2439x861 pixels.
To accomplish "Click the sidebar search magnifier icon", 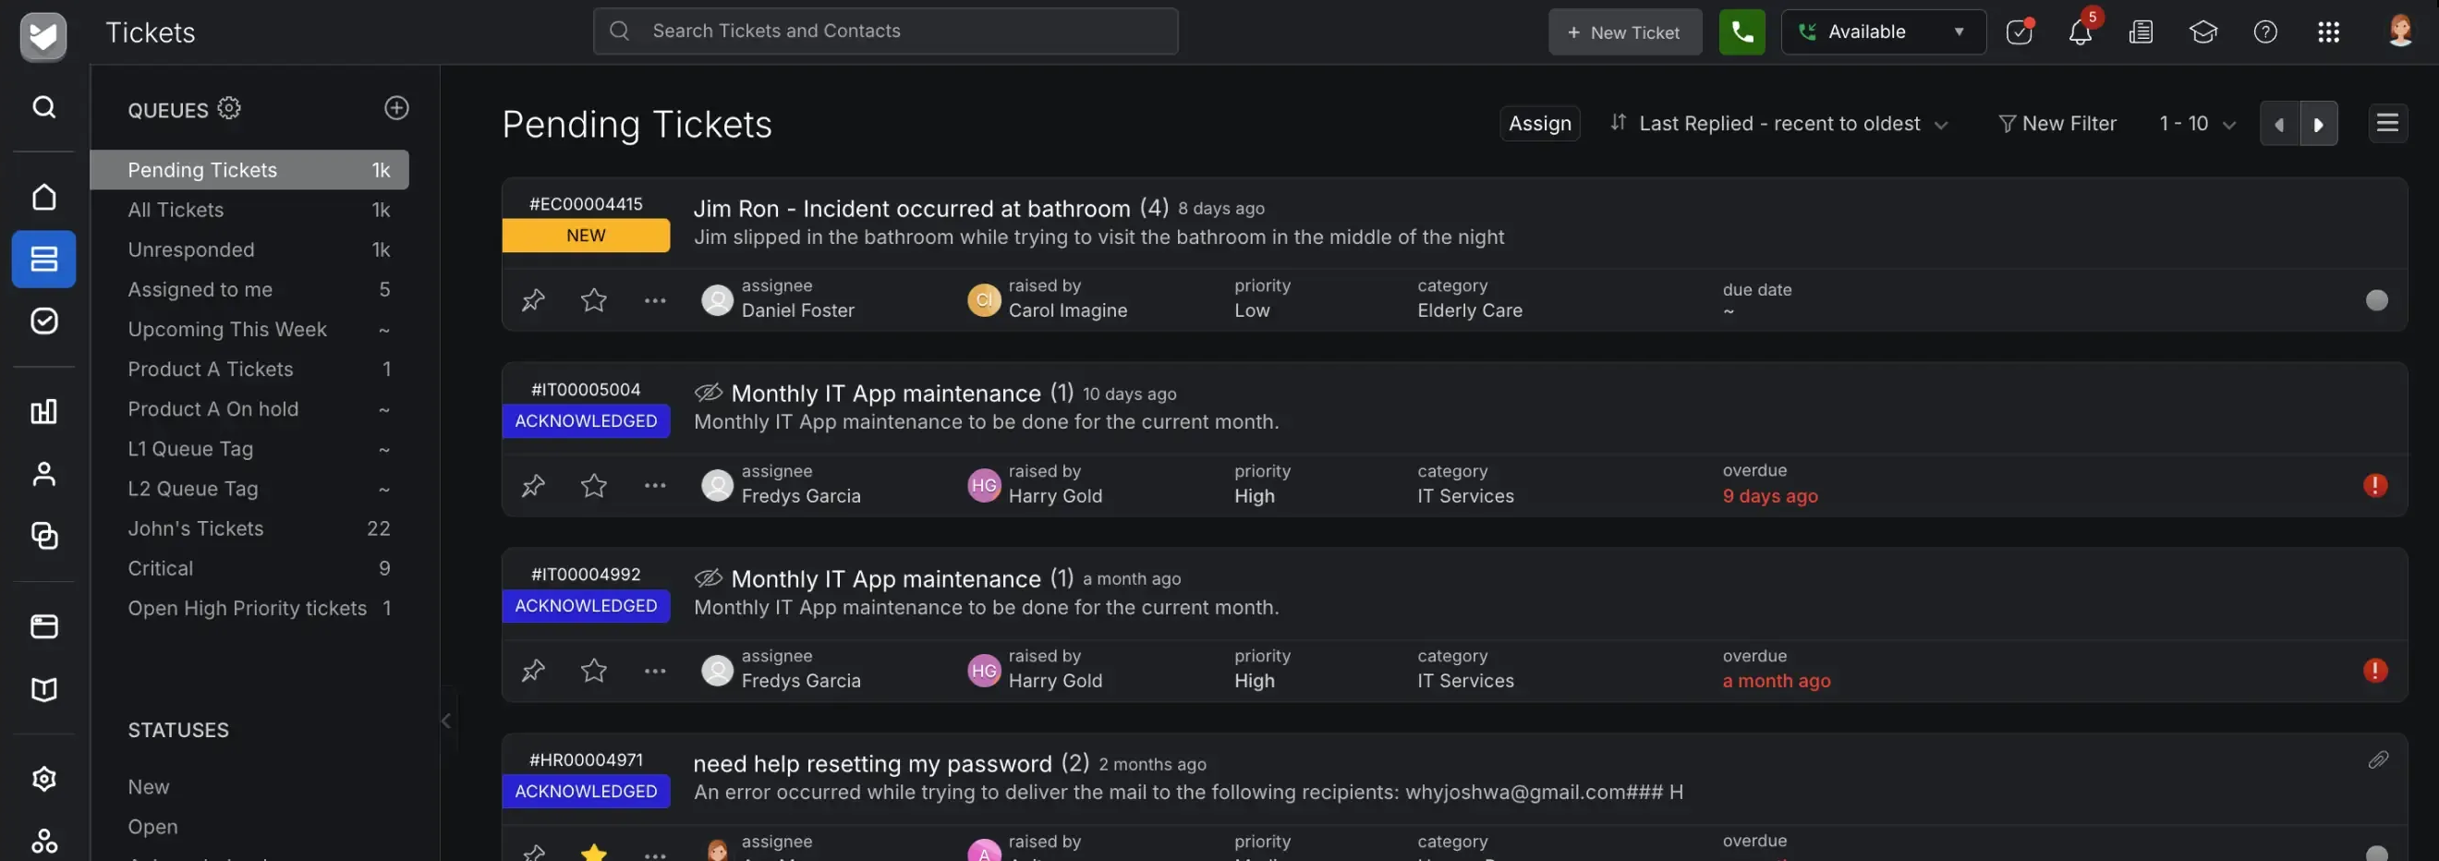I will pyautogui.click(x=43, y=107).
